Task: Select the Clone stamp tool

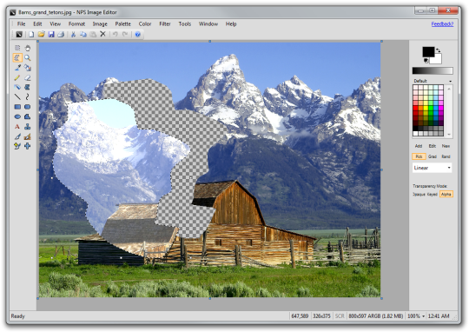Action: (28, 127)
